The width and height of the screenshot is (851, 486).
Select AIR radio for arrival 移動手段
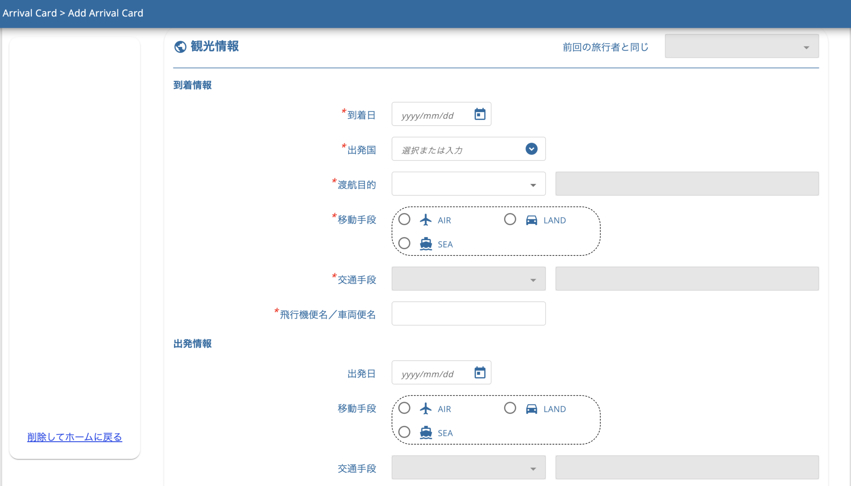click(x=404, y=219)
